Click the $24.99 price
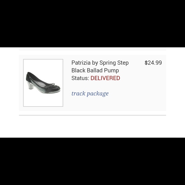This screenshot has height=185, width=185. click(x=153, y=63)
